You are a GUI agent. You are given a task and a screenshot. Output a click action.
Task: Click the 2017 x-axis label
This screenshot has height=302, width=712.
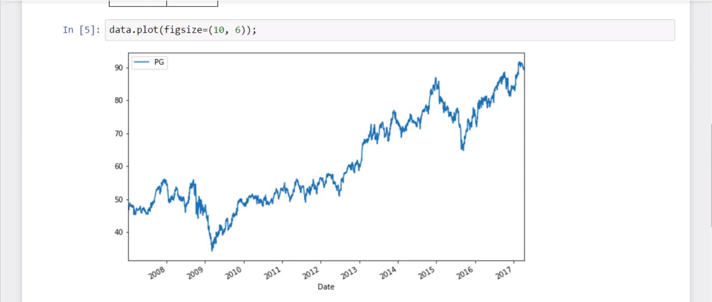point(503,273)
